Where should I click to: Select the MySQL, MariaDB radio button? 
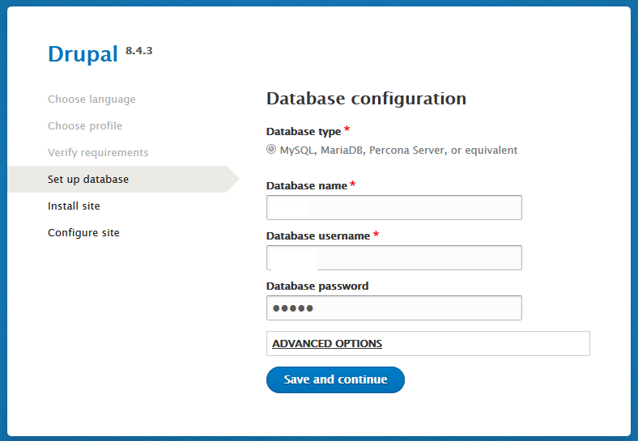(271, 150)
